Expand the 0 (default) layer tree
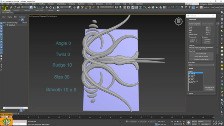The image size is (224, 126). (4, 25)
